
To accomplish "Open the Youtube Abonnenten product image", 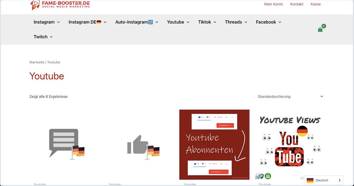I will [214, 144].
